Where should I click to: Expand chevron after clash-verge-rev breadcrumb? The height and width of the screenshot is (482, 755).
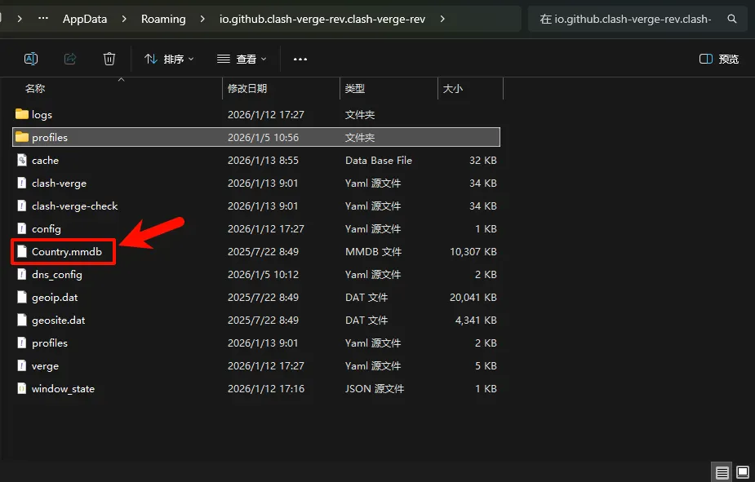click(442, 19)
